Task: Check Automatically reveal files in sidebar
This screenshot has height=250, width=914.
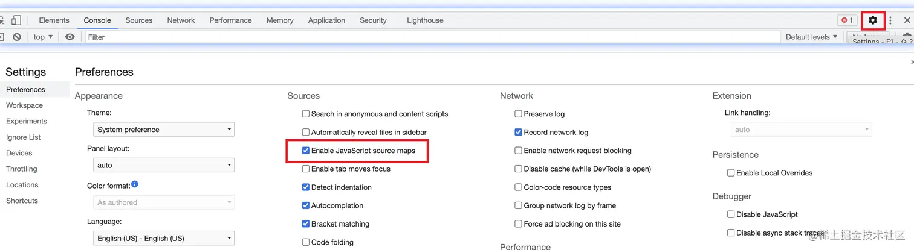Action: pos(306,132)
